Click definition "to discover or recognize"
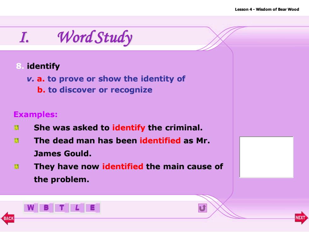 [100, 90]
